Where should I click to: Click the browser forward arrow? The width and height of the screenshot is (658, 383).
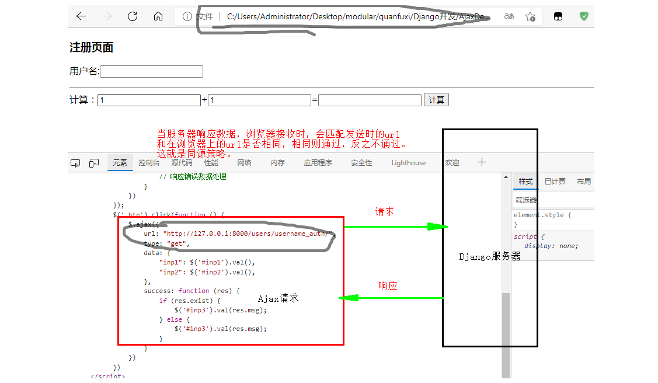(x=107, y=16)
